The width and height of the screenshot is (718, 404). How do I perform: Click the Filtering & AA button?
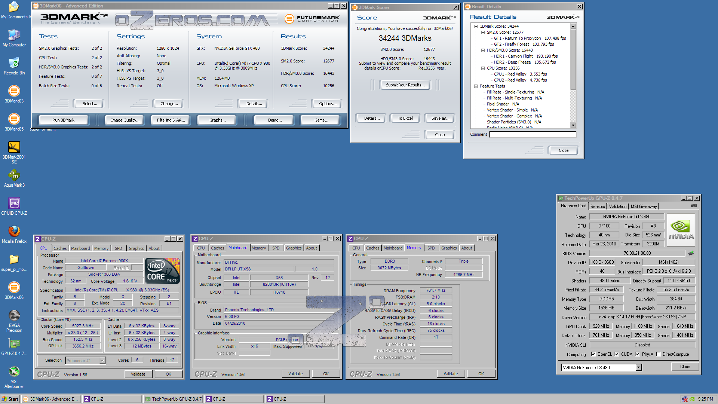point(171,120)
